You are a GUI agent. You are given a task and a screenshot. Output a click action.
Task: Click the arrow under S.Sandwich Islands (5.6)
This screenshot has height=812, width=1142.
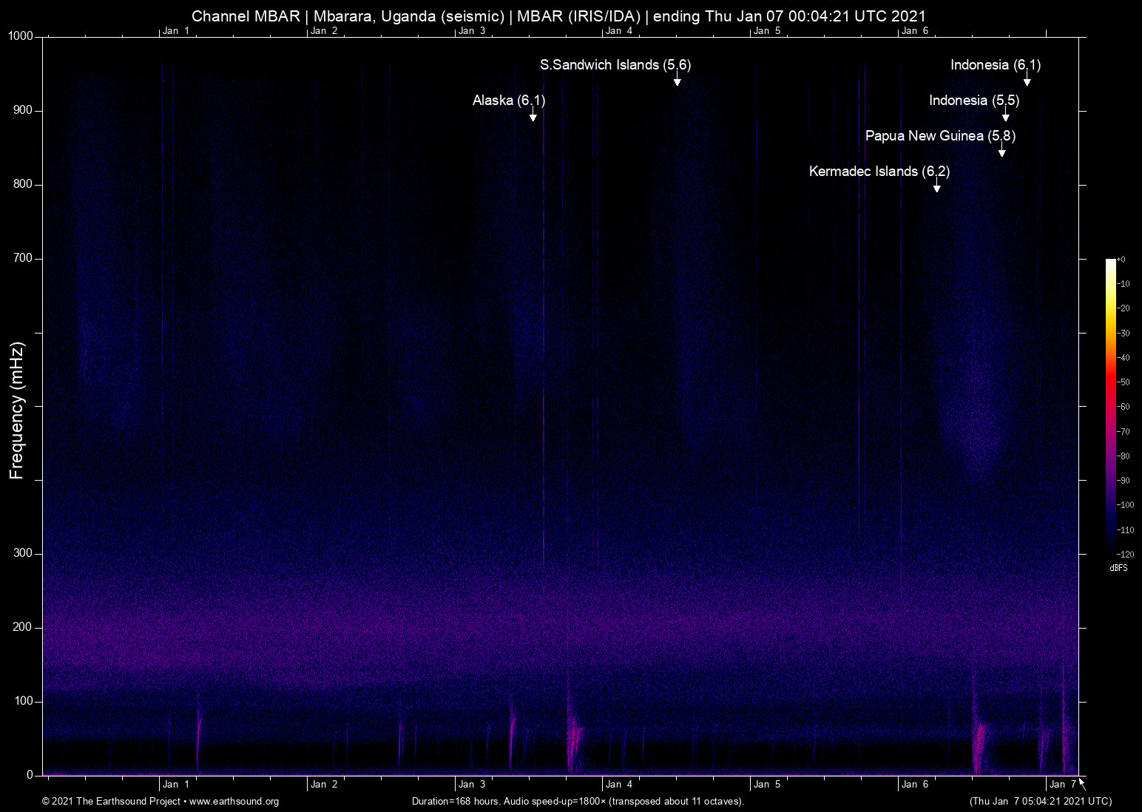click(677, 80)
